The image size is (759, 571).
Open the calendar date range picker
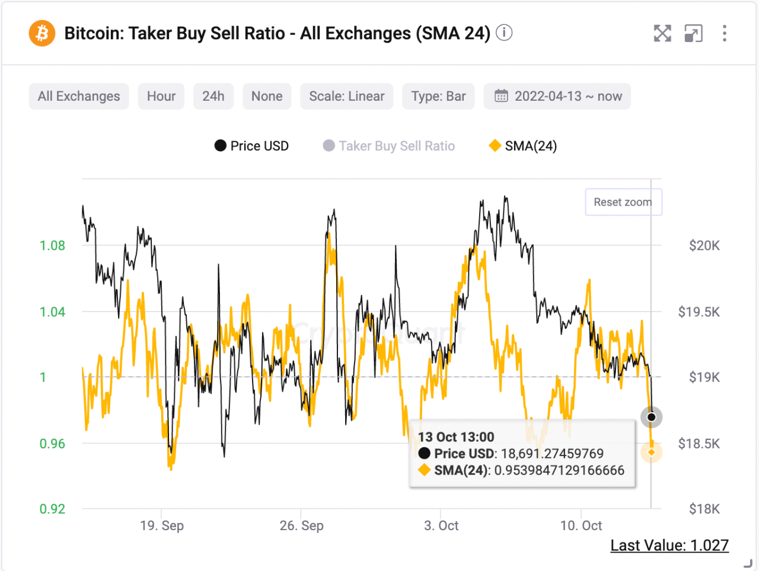(x=556, y=96)
